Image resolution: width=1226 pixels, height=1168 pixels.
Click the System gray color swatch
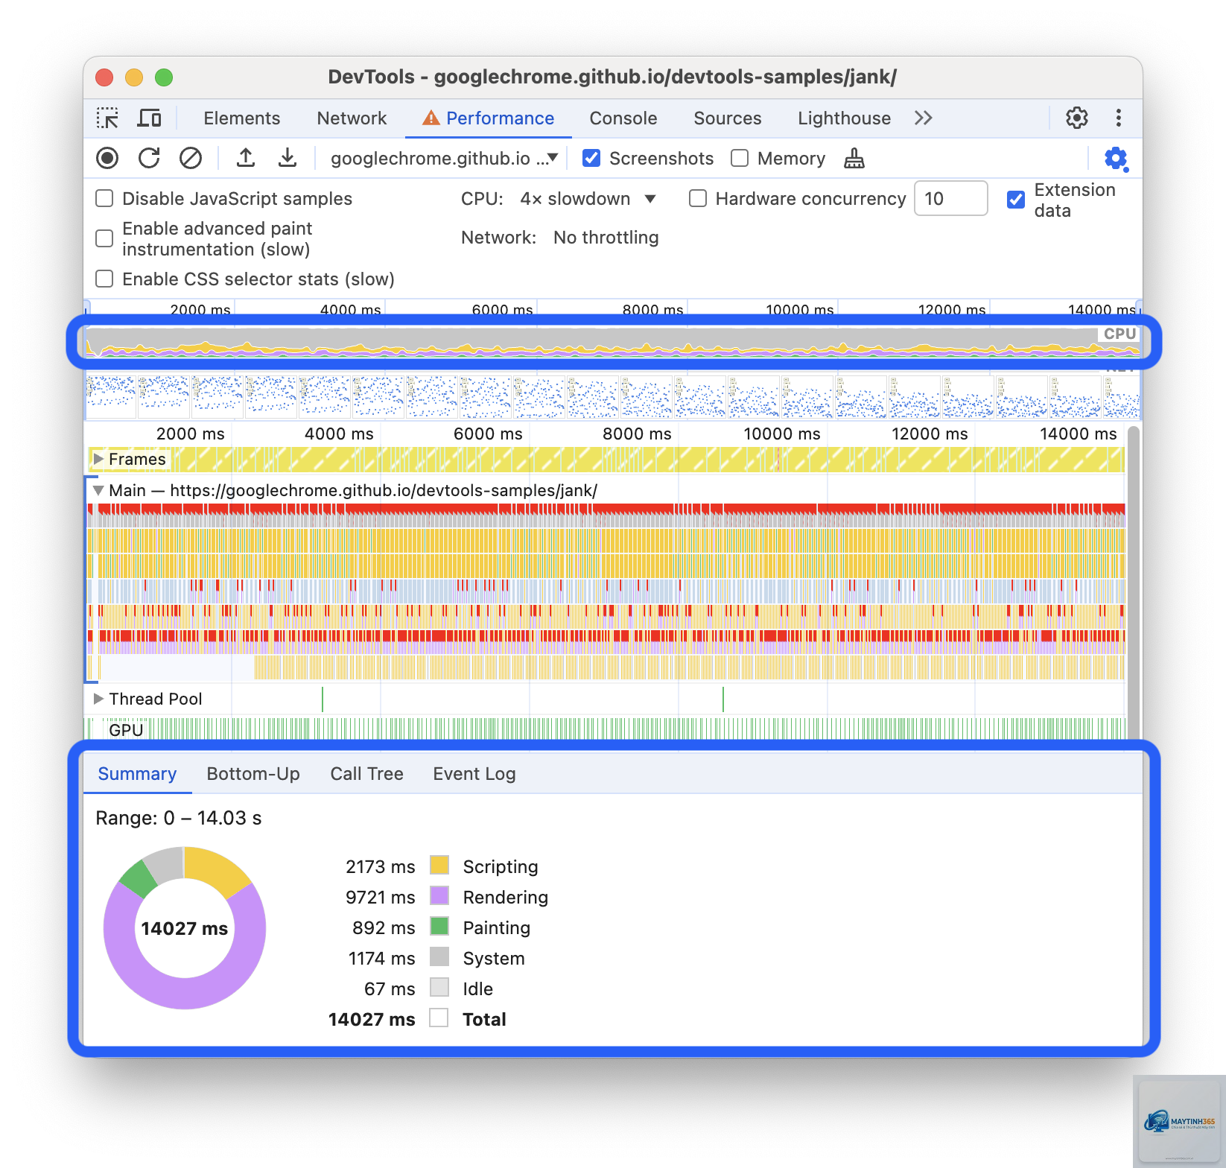[x=439, y=956]
